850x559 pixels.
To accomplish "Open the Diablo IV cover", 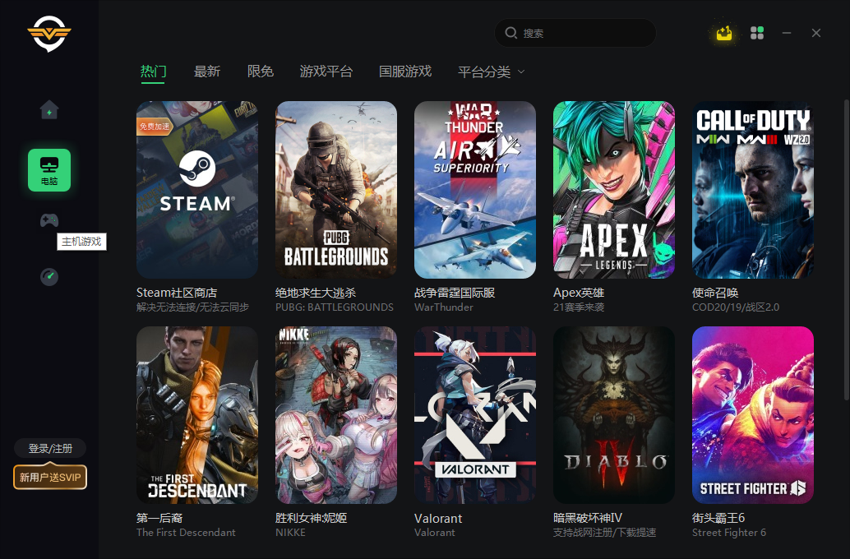I will pyautogui.click(x=613, y=415).
